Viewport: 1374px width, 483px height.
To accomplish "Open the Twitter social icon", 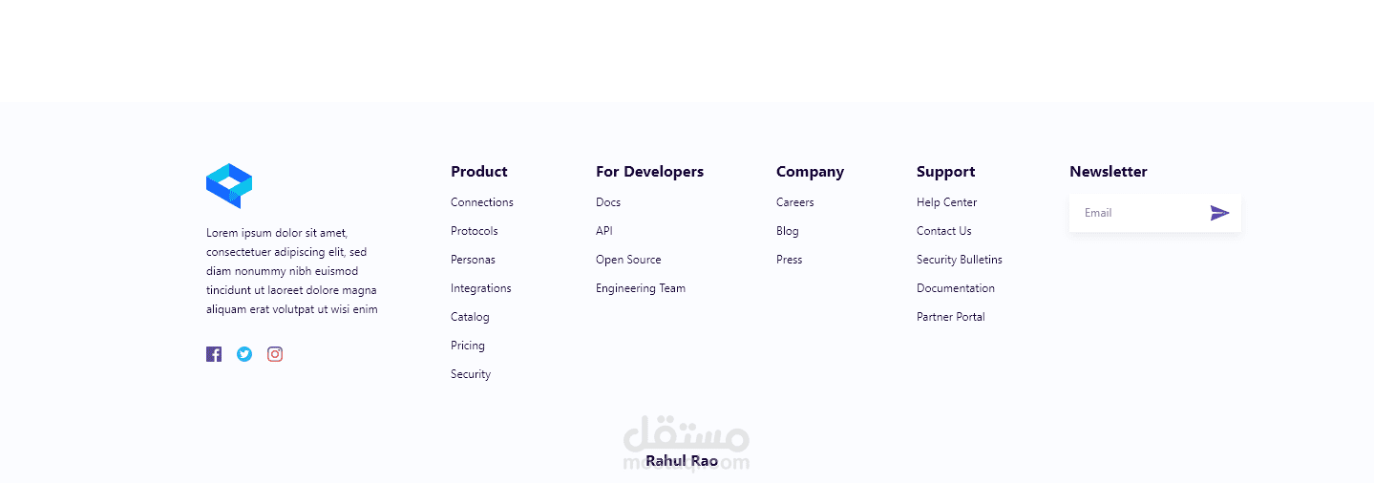I will [244, 354].
